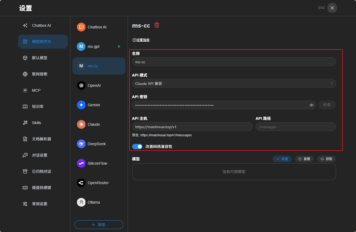Select ms-gpt provider avatar
The height and width of the screenshot is (232, 356).
tap(81, 47)
